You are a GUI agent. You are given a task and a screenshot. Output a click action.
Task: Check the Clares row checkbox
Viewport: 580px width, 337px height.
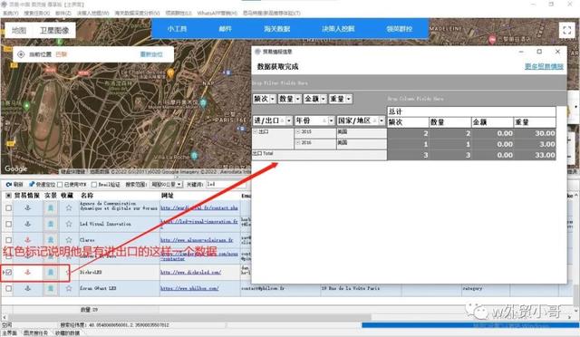(x=8, y=240)
